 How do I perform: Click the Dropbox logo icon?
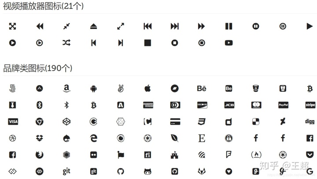[40, 138]
